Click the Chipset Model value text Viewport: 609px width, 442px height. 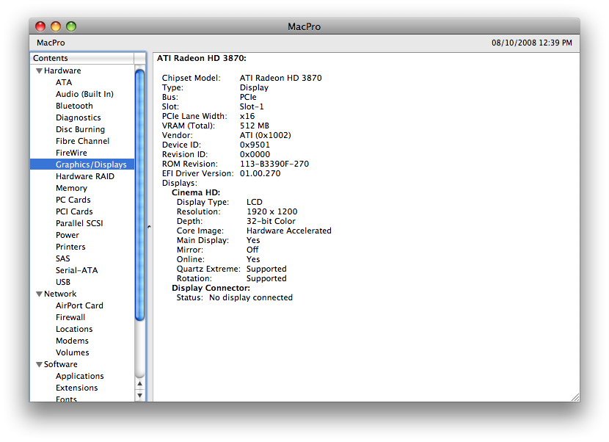(x=281, y=78)
